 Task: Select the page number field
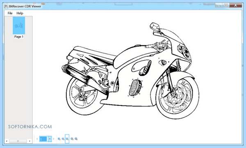click(43, 139)
